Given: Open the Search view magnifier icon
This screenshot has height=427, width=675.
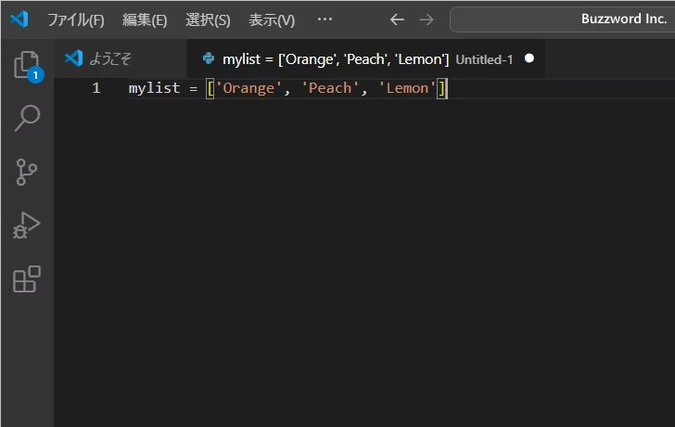Looking at the screenshot, I should click(x=26, y=118).
